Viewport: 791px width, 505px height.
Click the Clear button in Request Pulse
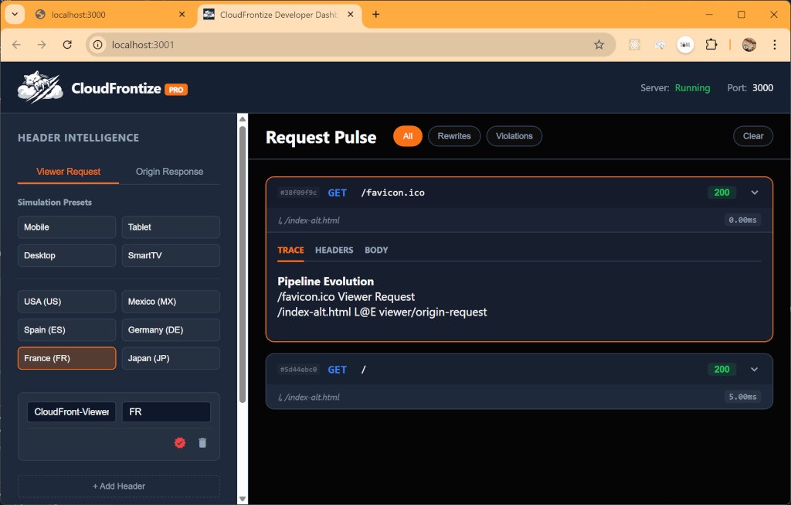pos(752,135)
